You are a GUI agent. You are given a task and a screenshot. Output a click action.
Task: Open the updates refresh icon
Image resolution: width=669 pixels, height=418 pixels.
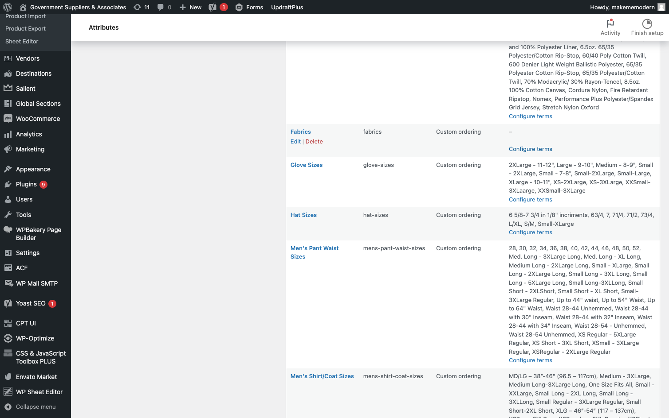click(138, 7)
